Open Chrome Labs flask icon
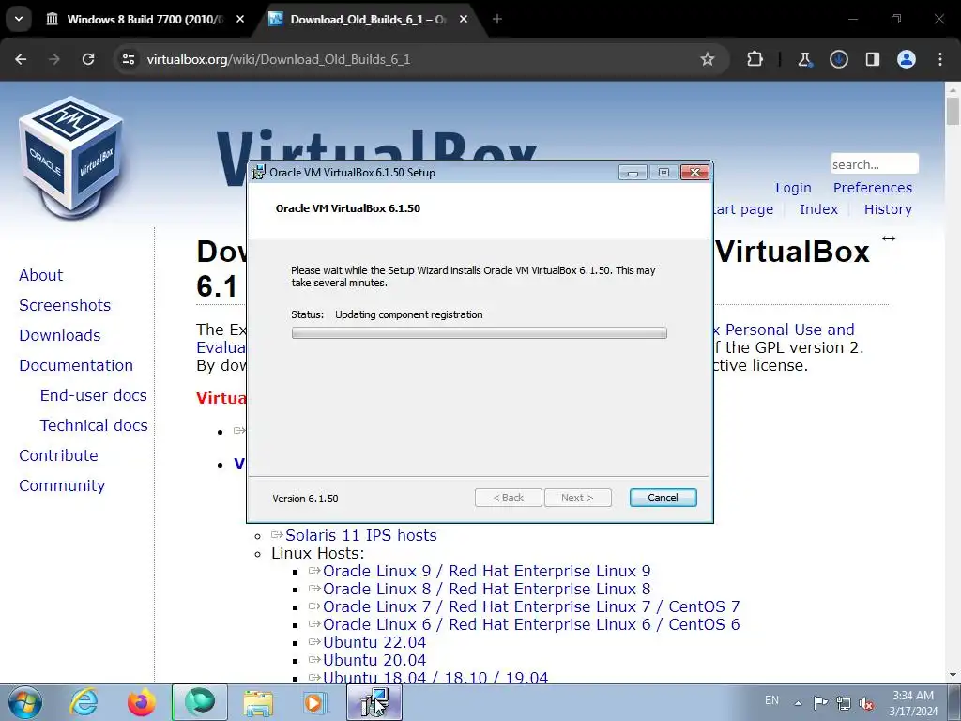This screenshot has height=721, width=961. (804, 59)
